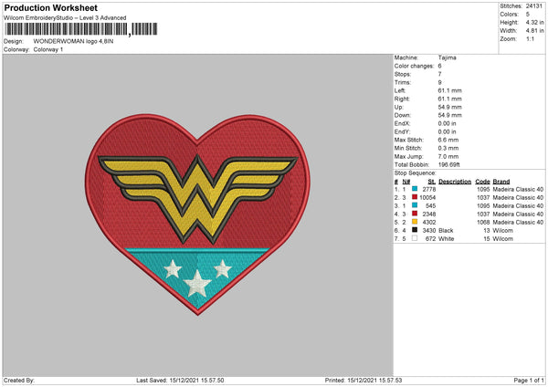Select the Production Worksheet title
This screenshot has height=387, width=548.
pyautogui.click(x=51, y=7)
